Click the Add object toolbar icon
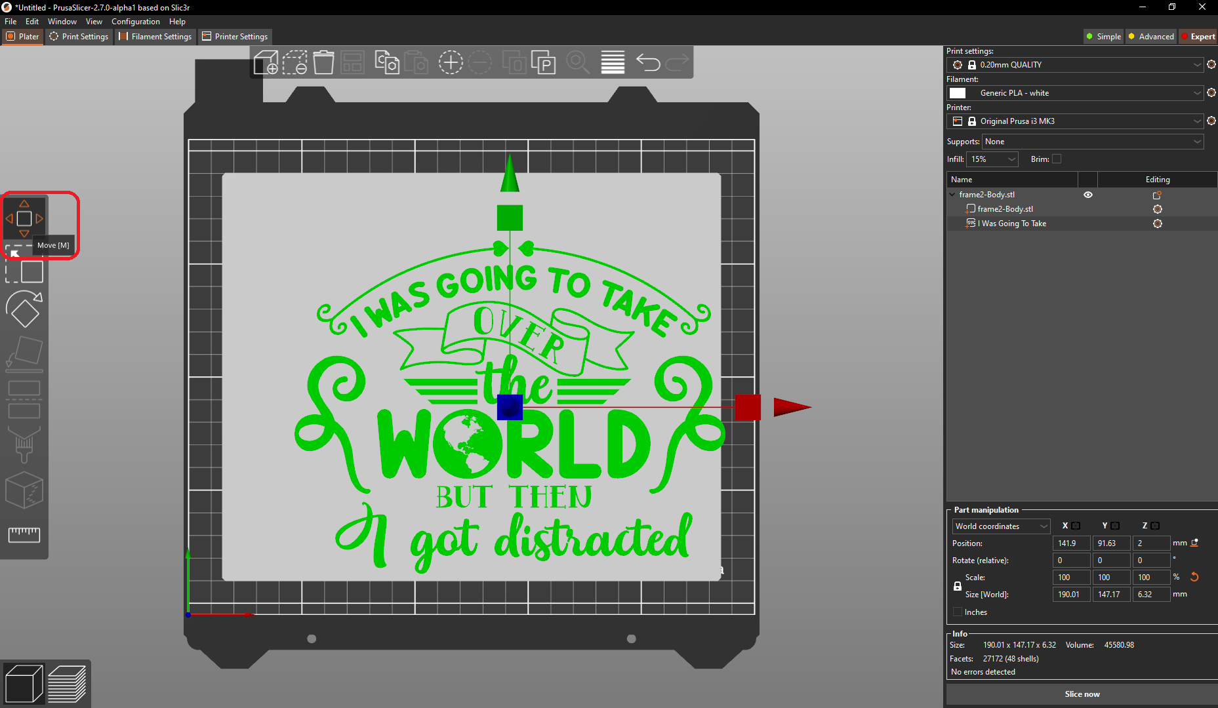The width and height of the screenshot is (1218, 708). (266, 62)
